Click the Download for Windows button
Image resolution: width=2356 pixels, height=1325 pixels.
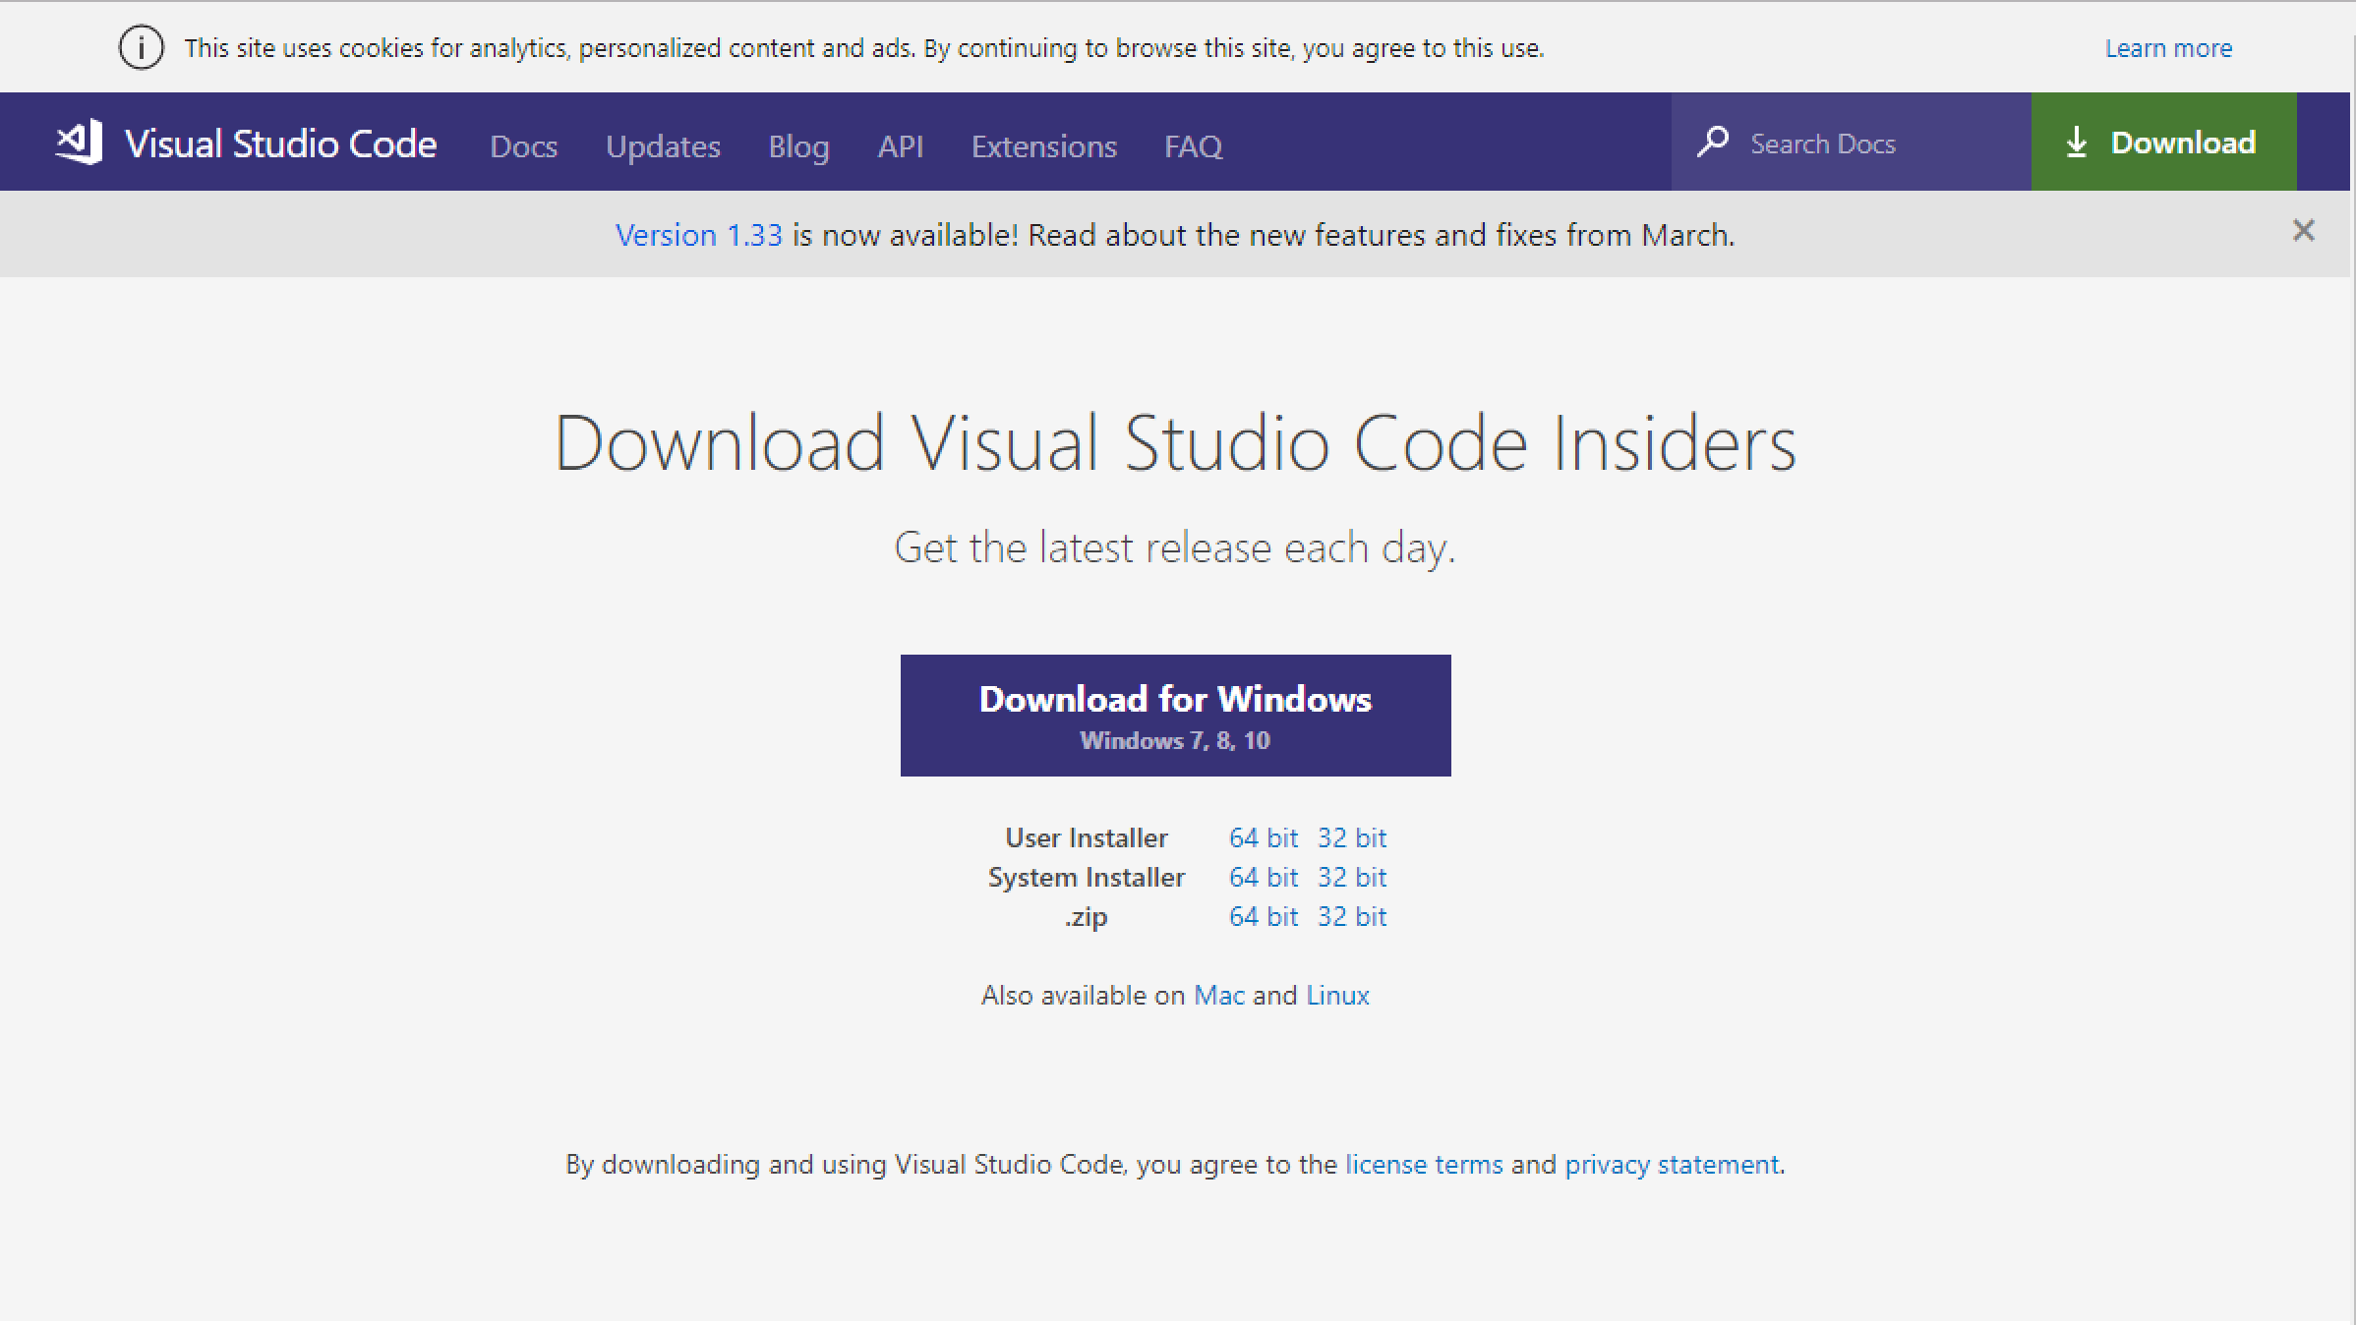(x=1175, y=716)
